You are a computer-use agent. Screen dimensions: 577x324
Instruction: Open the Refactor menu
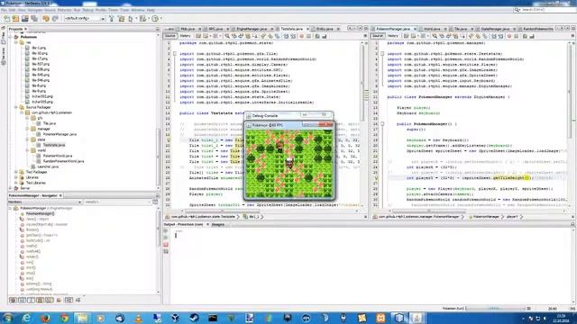64,10
